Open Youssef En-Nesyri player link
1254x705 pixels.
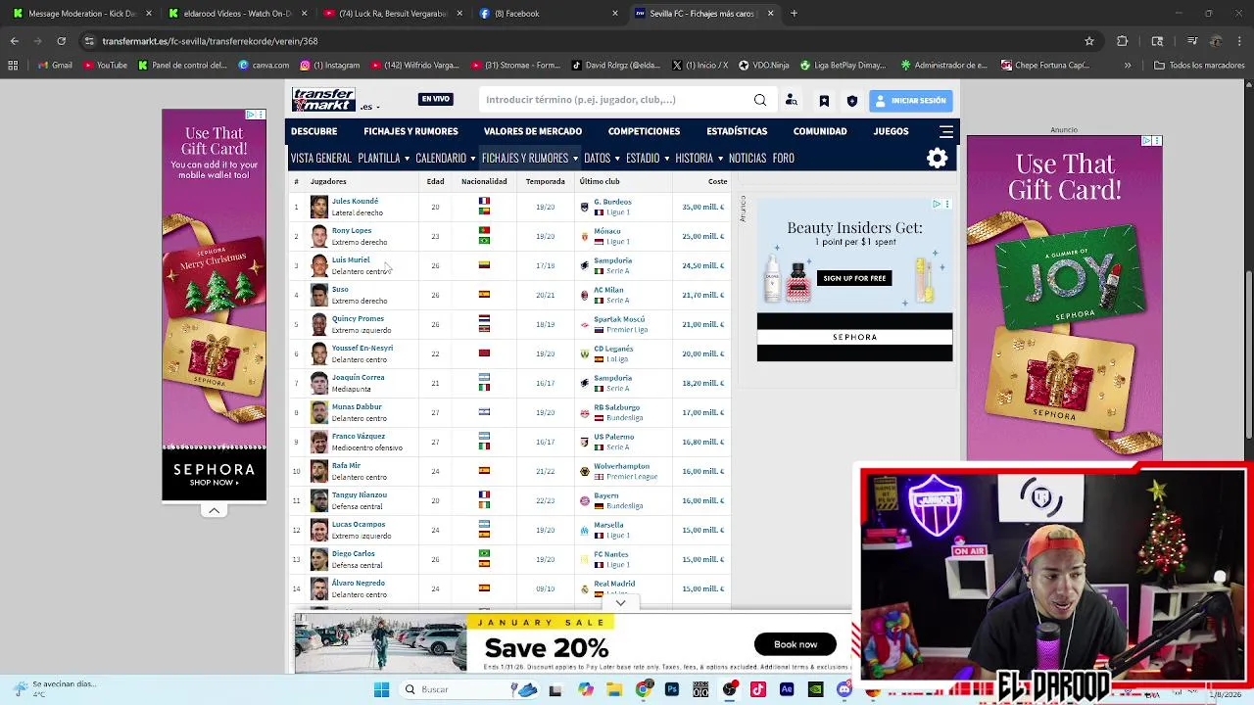(362, 349)
